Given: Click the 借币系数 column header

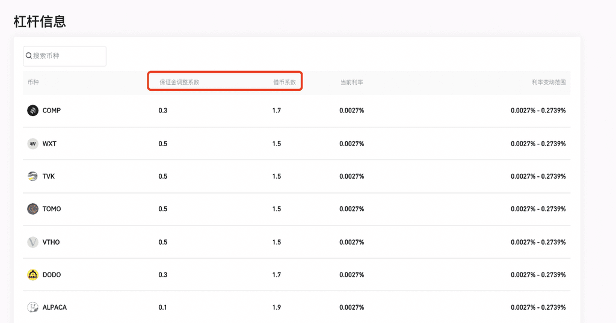Looking at the screenshot, I should click(285, 82).
